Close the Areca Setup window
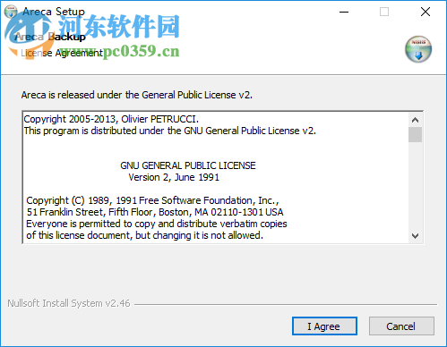 pyautogui.click(x=426, y=12)
